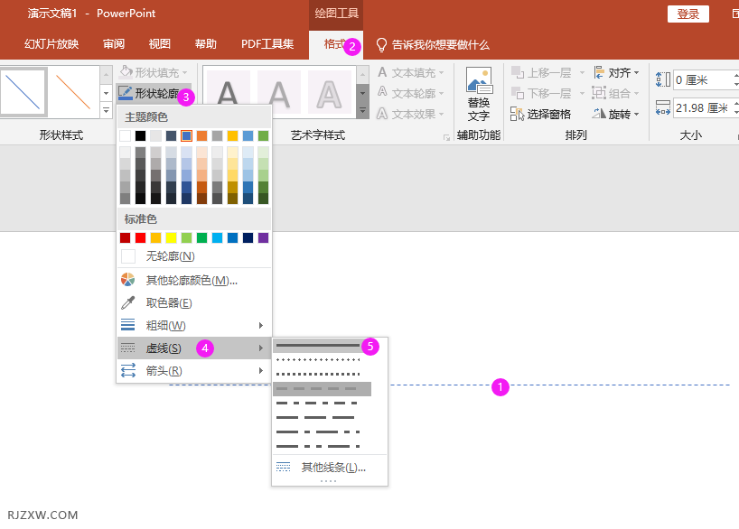Switch to the Help (帮助) tab
Viewport: 739px width, 529px height.
click(205, 44)
